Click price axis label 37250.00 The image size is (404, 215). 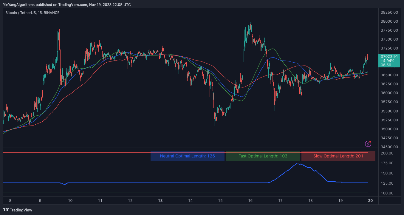(389, 48)
